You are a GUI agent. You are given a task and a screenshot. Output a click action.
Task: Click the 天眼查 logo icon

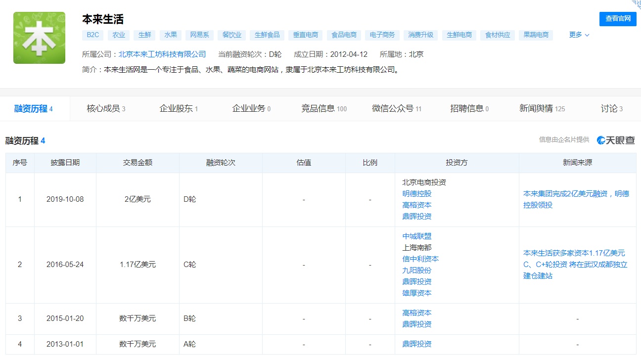click(x=616, y=140)
